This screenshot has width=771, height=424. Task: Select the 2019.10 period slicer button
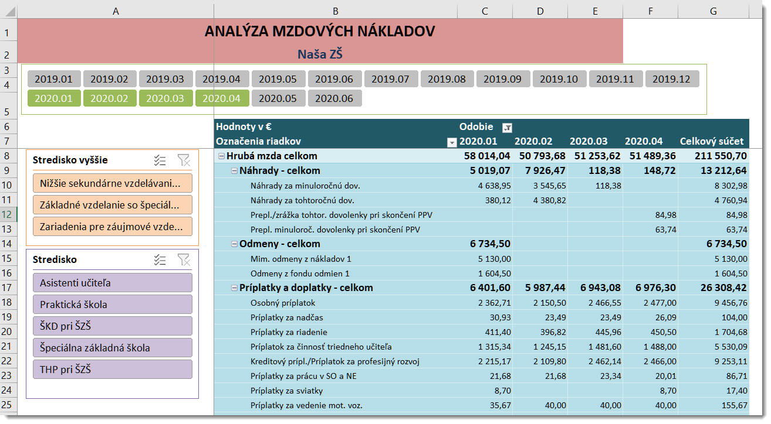[x=559, y=79]
